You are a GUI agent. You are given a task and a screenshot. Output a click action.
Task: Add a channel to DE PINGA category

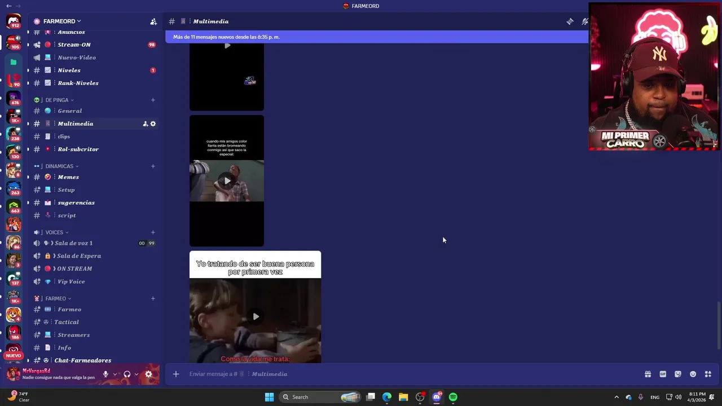(153, 100)
